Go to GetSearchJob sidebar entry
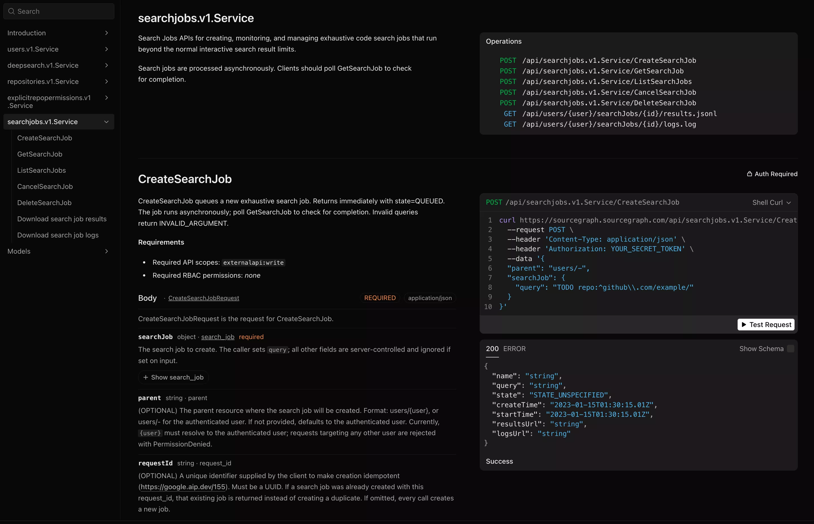The width and height of the screenshot is (814, 524). (40, 154)
